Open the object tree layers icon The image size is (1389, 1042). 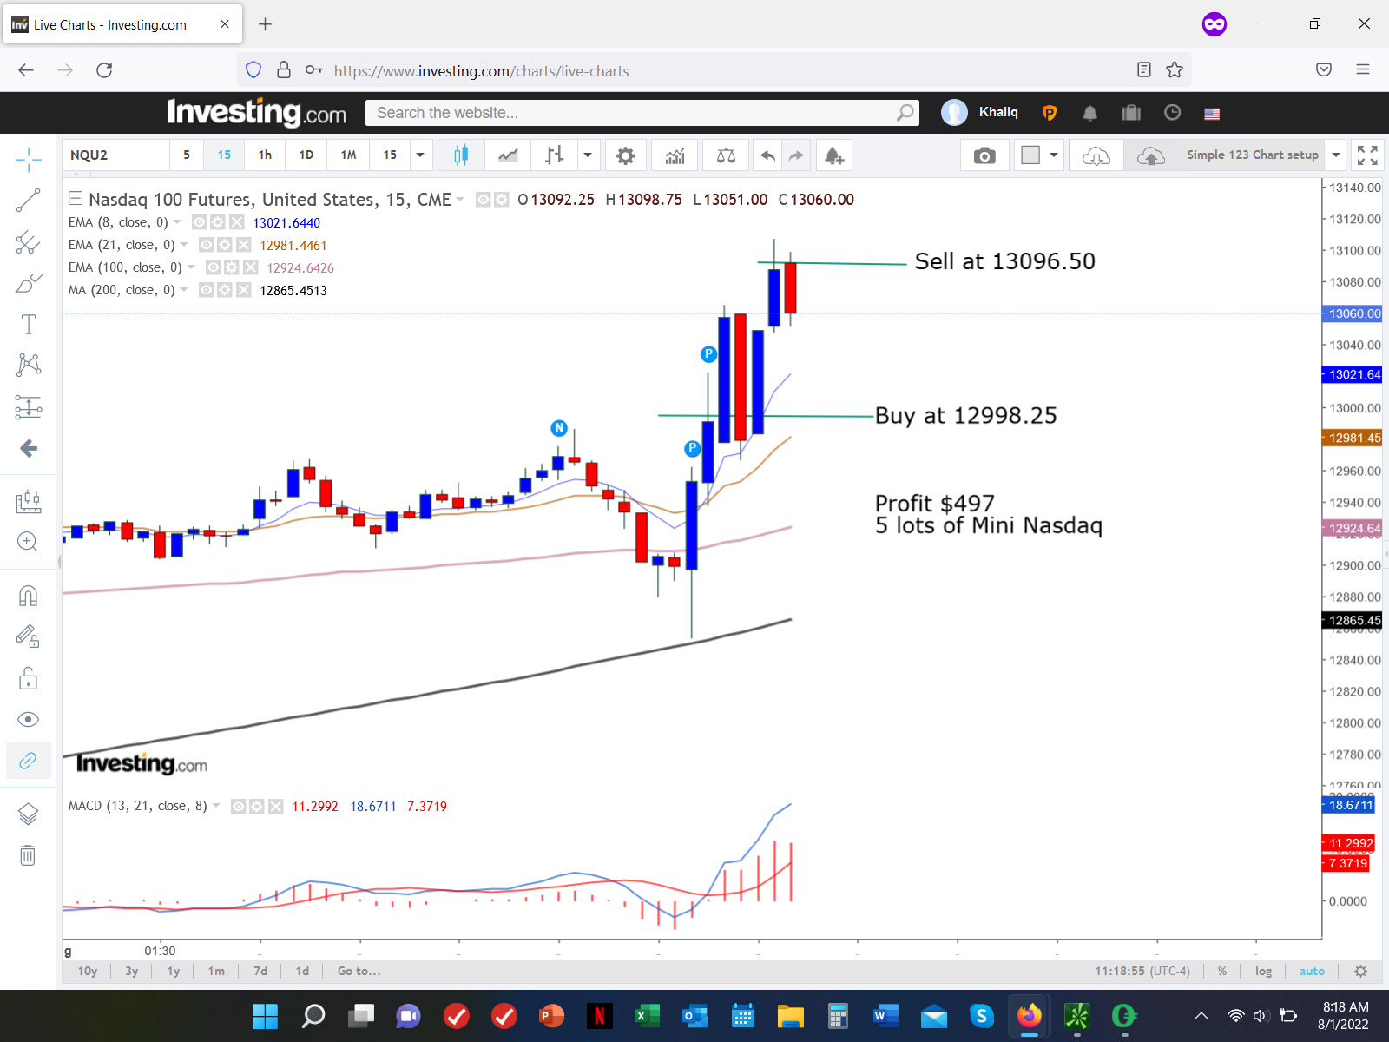point(28,814)
